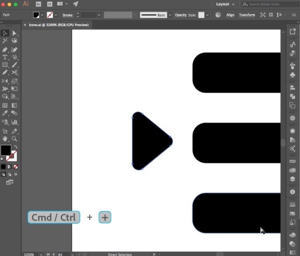Viewport: 300px width, 256px height.
Task: Open the 3200% zoom level dropdown
Action: 41,254
